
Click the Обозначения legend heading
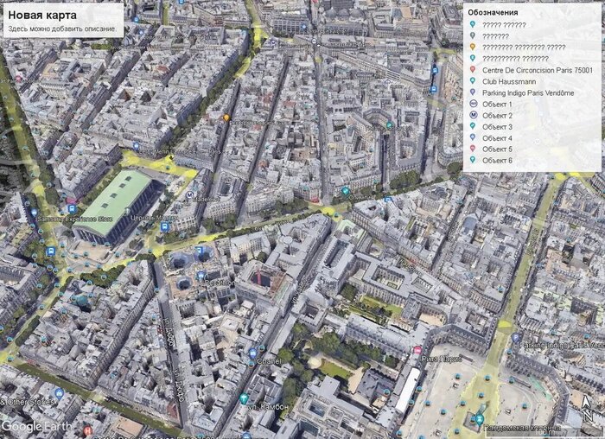click(x=493, y=12)
